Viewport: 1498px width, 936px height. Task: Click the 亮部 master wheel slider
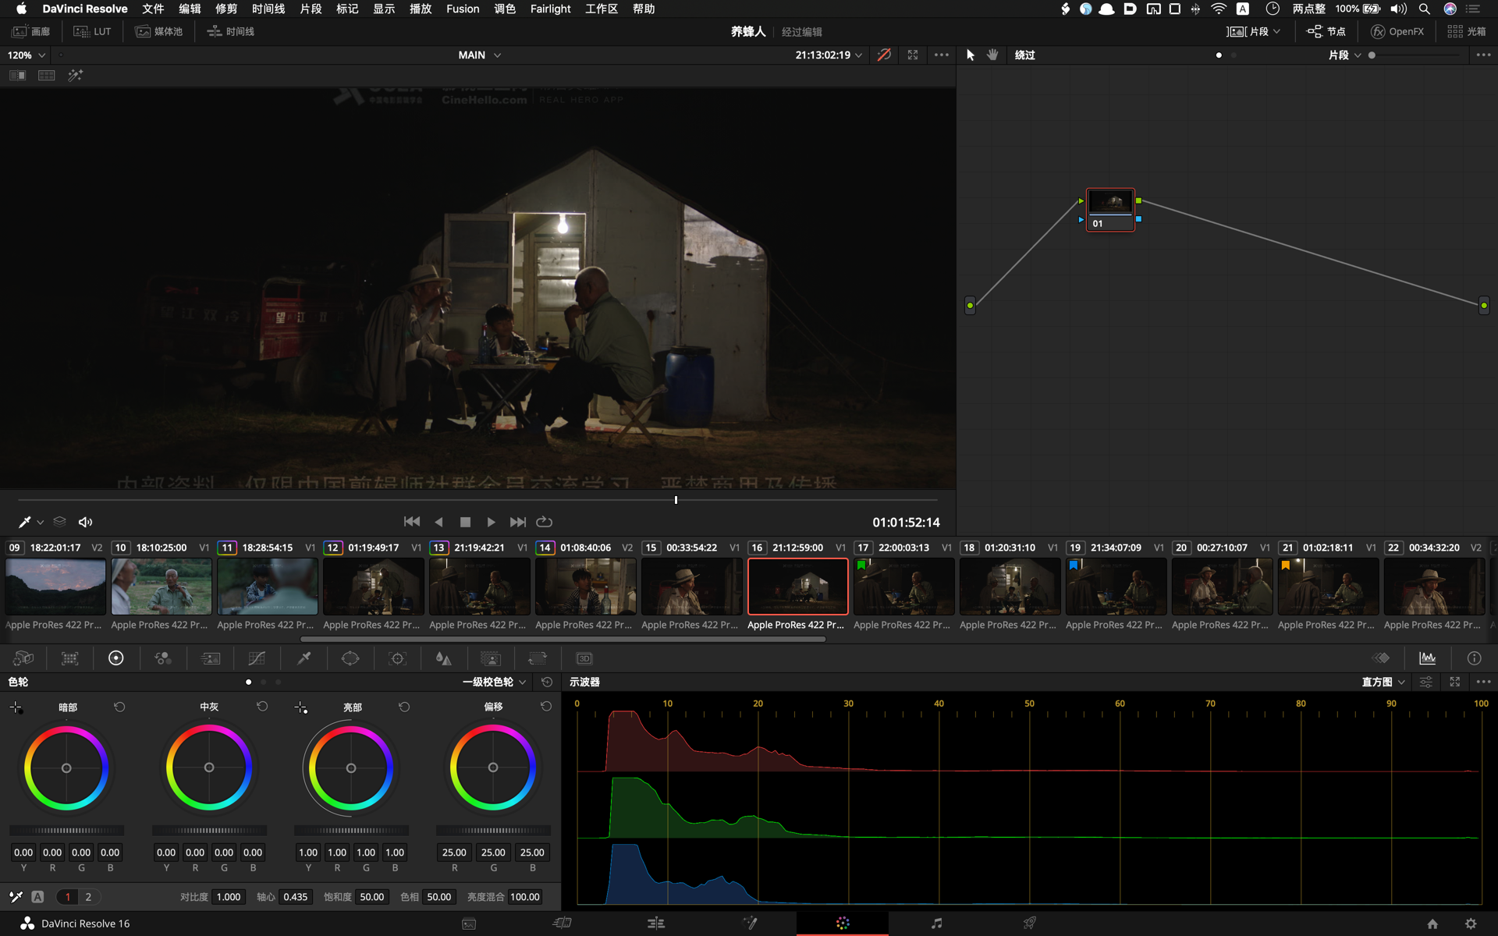(x=351, y=831)
